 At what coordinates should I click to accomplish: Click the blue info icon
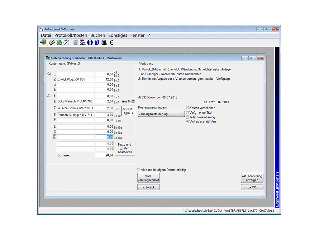tap(90, 43)
